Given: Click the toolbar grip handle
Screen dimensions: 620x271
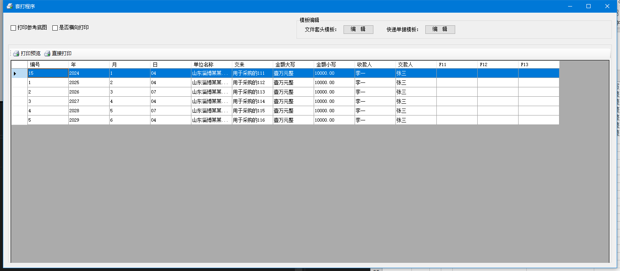Looking at the screenshot, I should pos(11,53).
